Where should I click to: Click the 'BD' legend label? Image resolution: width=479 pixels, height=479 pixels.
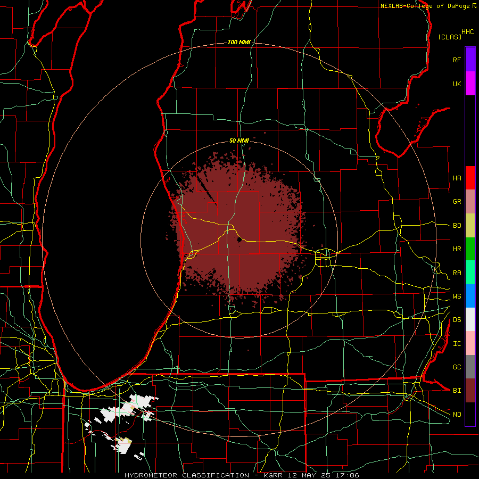(457, 226)
